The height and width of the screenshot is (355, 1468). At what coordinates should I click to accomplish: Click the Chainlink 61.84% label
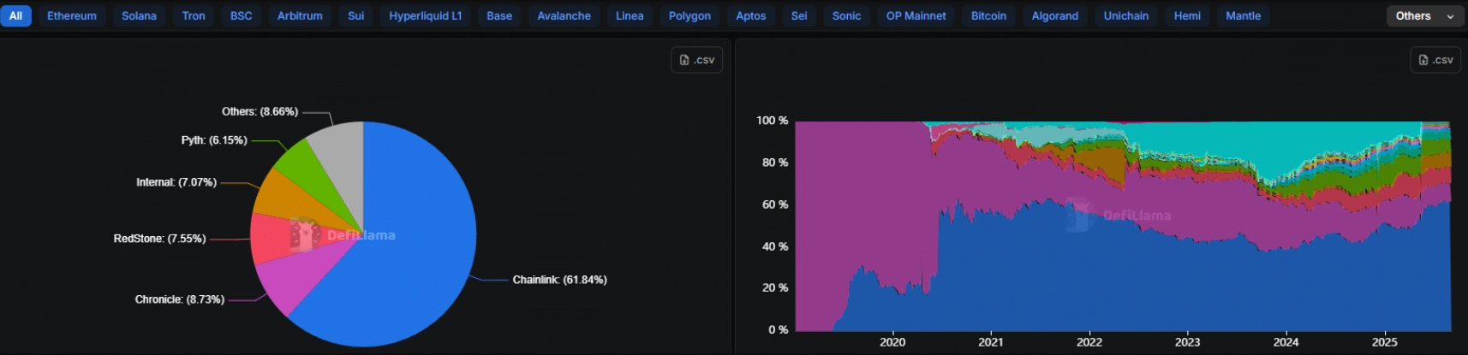point(559,280)
